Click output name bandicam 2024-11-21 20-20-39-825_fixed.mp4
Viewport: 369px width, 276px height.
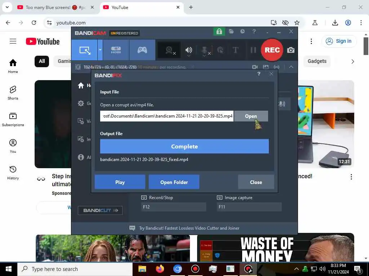click(x=144, y=160)
